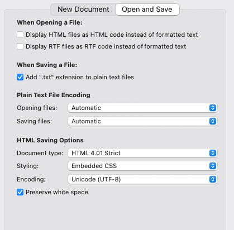Click the 'Document type:' label
Viewport: 234px width, 230px height.
[40, 153]
